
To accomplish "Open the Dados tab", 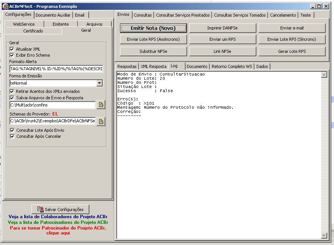I will (x=262, y=66).
